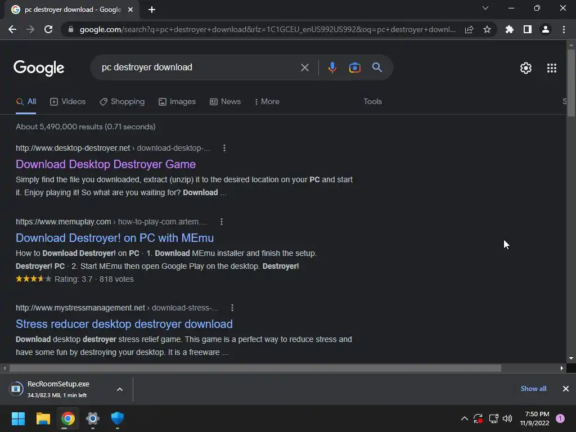Switch to Images results
This screenshot has height=432, width=576.
pyautogui.click(x=177, y=102)
